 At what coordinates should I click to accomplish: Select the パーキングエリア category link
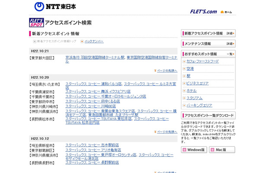(x=199, y=106)
